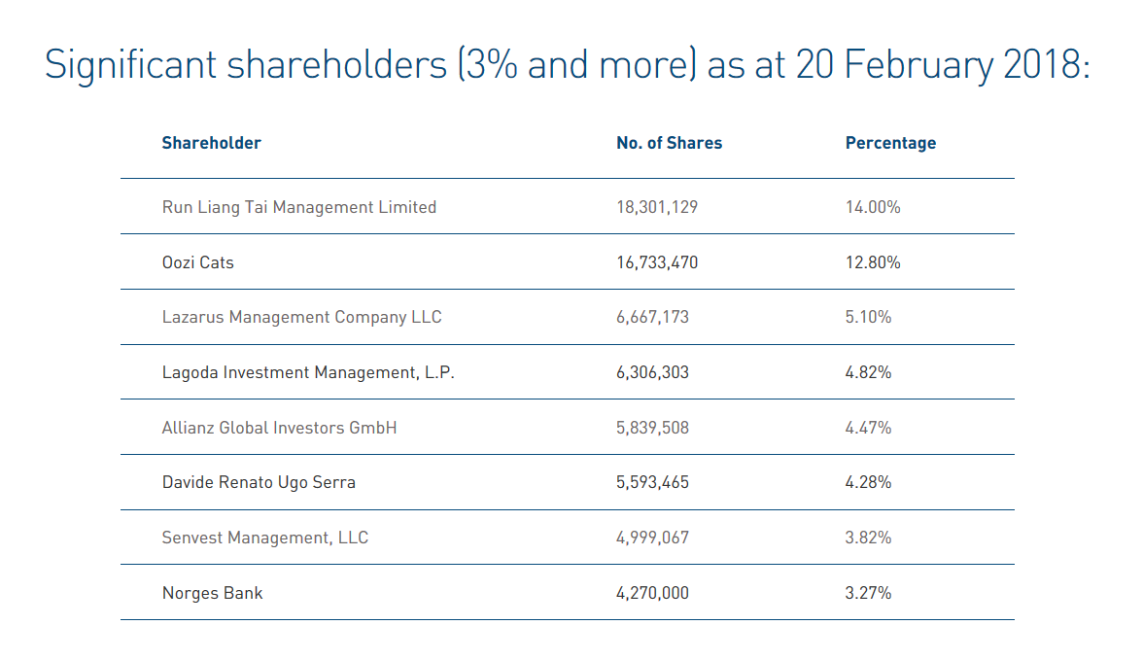Select Run Liang Tai Management Limited
Viewport: 1143px width, 660px height.
pyautogui.click(x=298, y=207)
